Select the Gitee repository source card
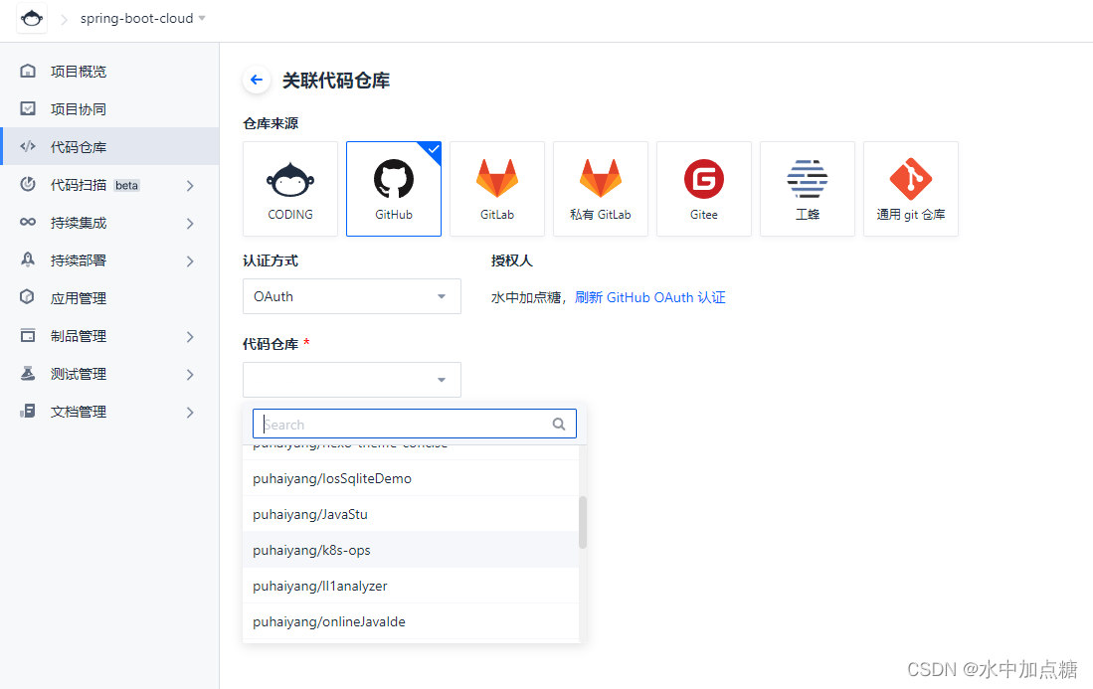1093x689 pixels. (704, 189)
